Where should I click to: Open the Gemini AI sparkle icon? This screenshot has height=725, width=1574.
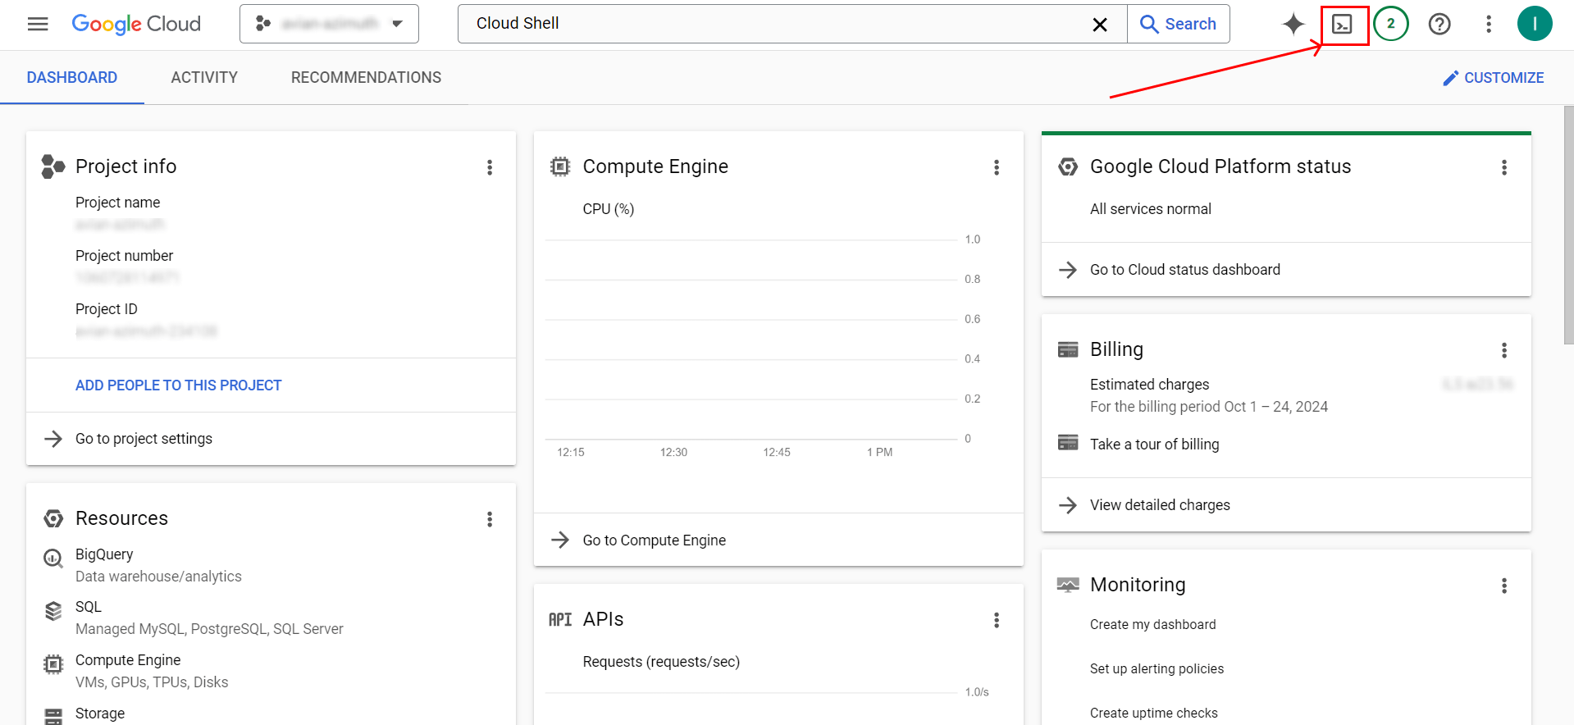(1293, 24)
